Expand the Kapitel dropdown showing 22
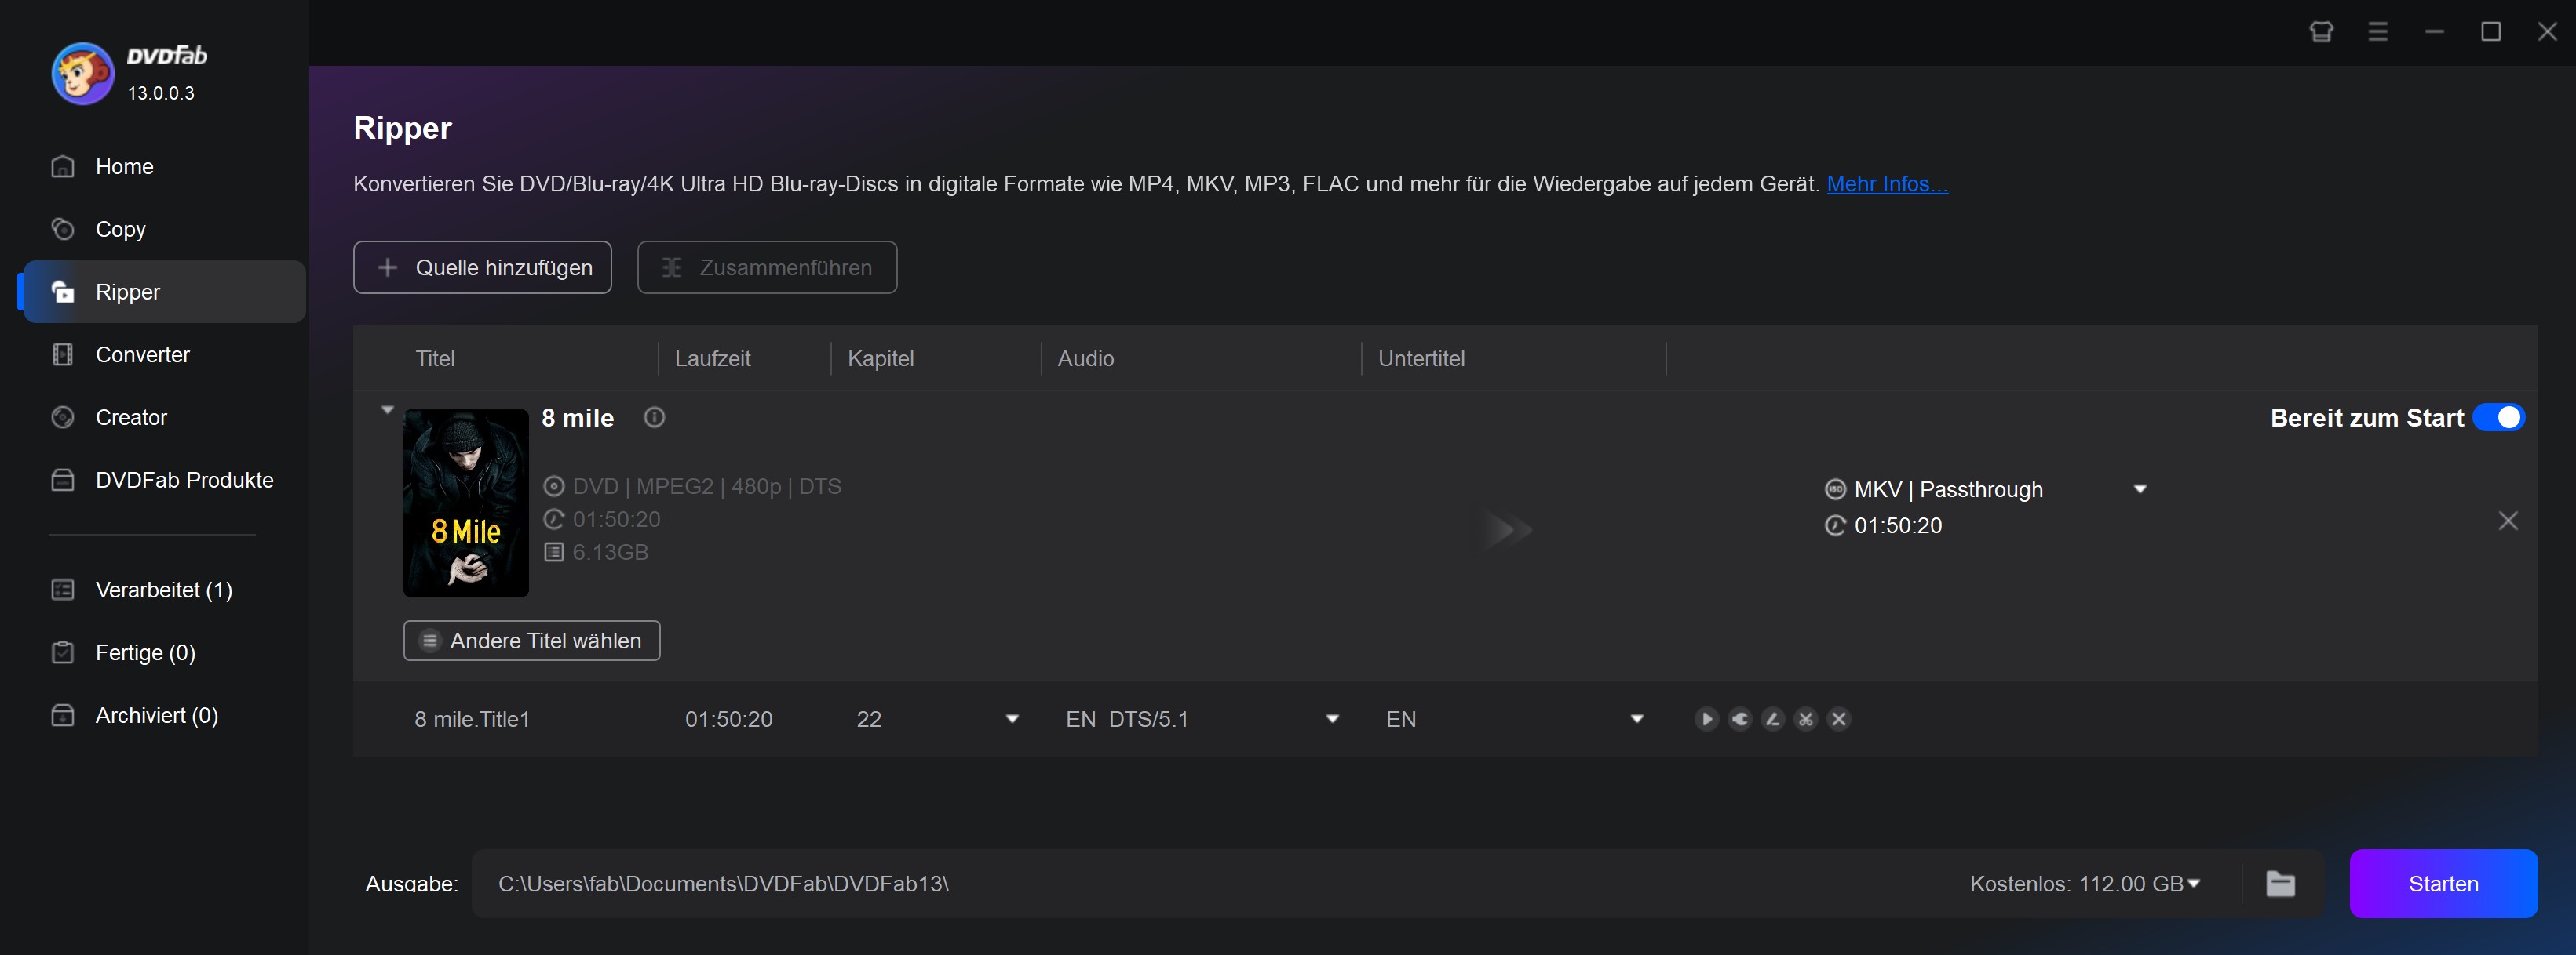Viewport: 2576px width, 955px height. click(1012, 719)
